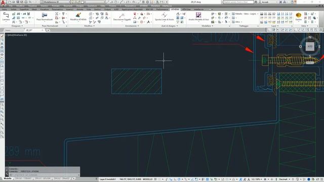Click the N compass direction on ViewCube

click(x=310, y=37)
